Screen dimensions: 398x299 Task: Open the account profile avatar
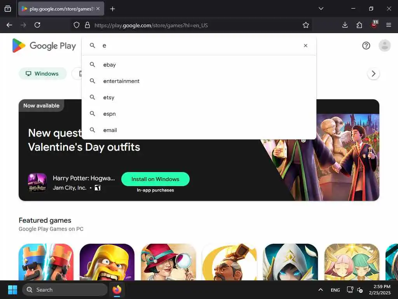(x=384, y=46)
